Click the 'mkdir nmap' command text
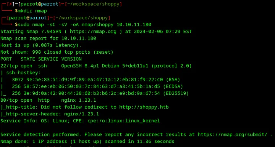Screen dimensions: 275x147 pos(32,11)
